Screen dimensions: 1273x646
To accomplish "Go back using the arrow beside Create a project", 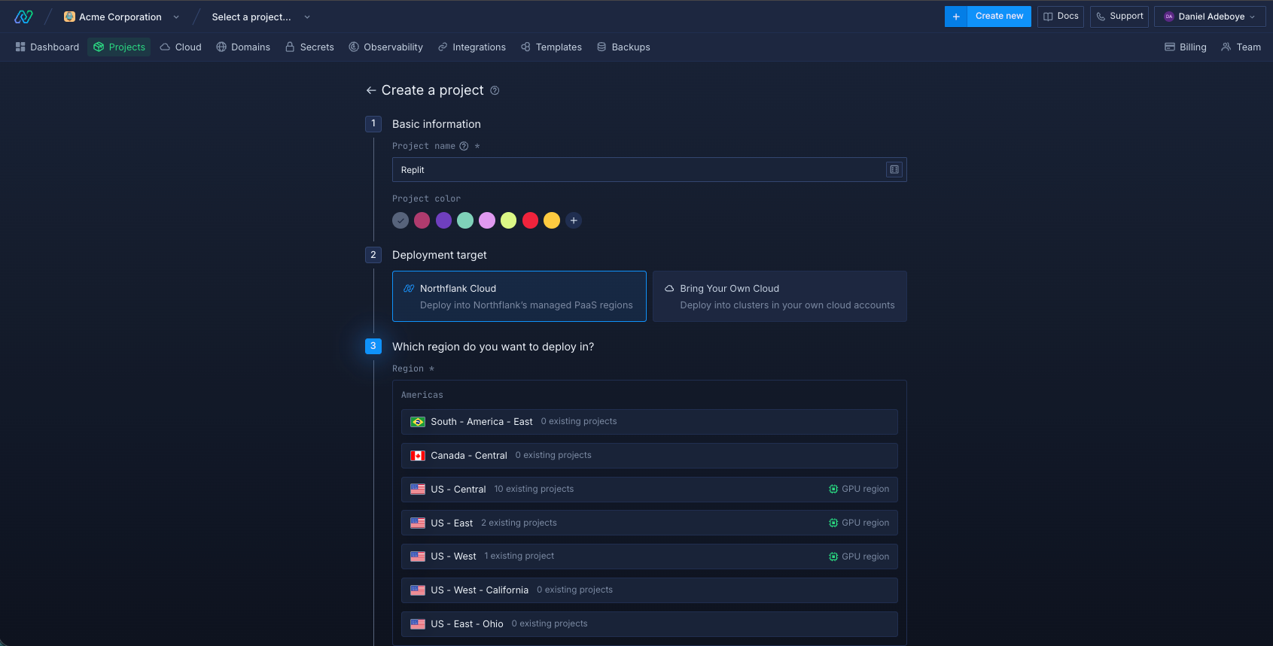I will tap(371, 90).
